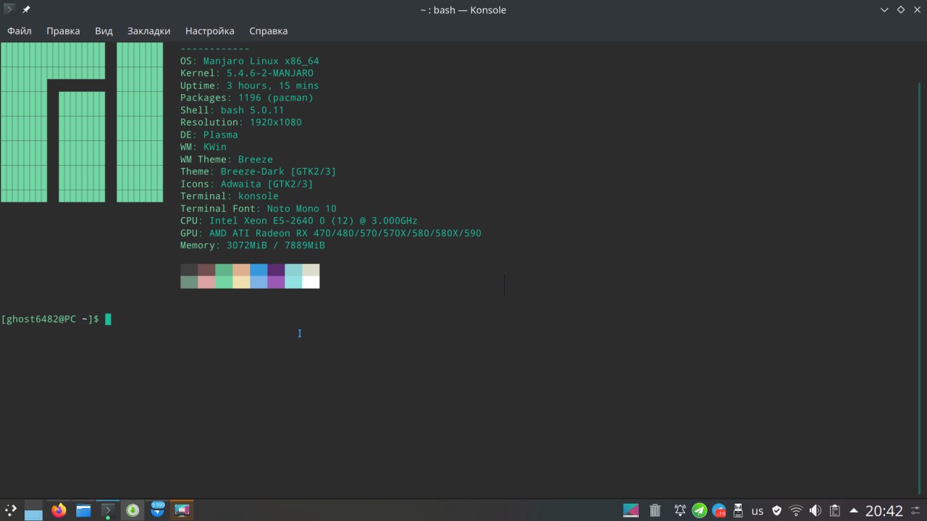Open the Вид menu
This screenshot has height=521, width=927.
pyautogui.click(x=104, y=31)
